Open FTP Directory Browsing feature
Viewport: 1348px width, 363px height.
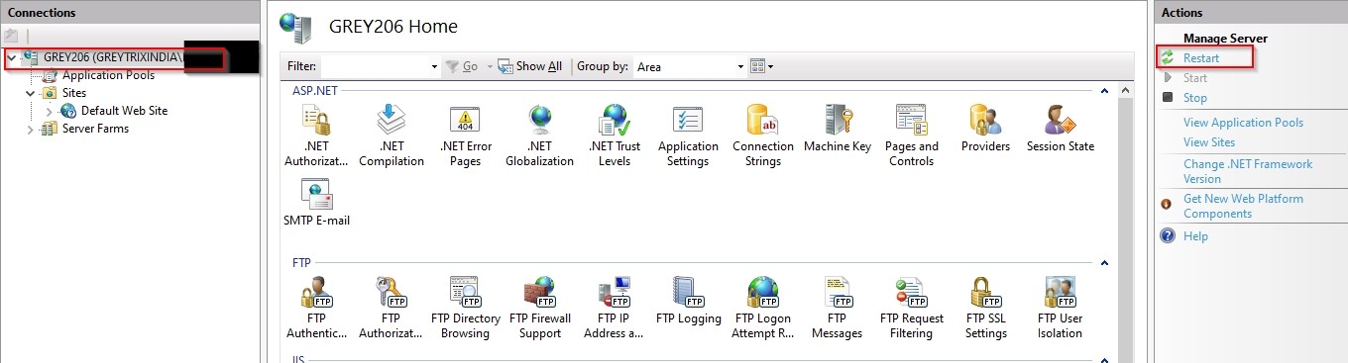tap(465, 309)
